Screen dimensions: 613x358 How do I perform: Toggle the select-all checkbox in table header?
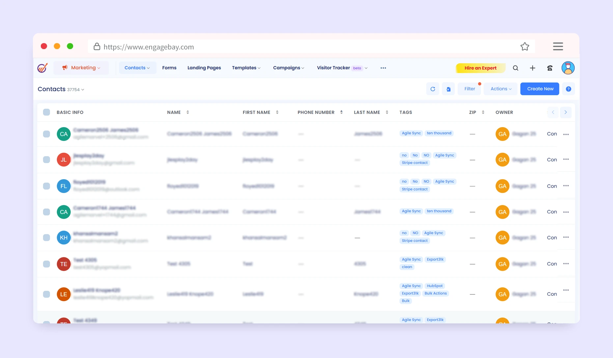coord(46,112)
